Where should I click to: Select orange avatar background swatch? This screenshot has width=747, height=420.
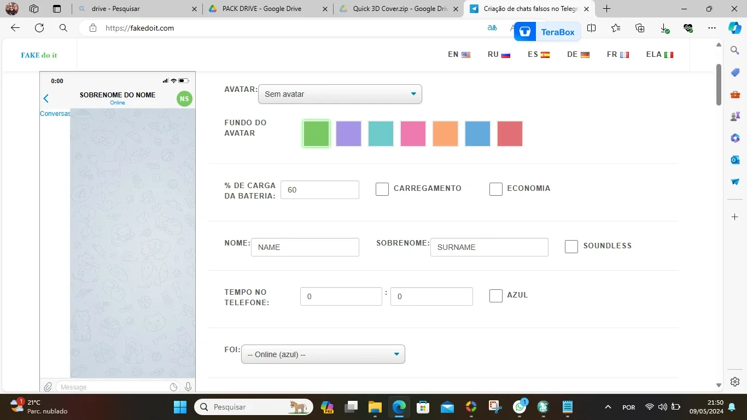pyautogui.click(x=446, y=134)
